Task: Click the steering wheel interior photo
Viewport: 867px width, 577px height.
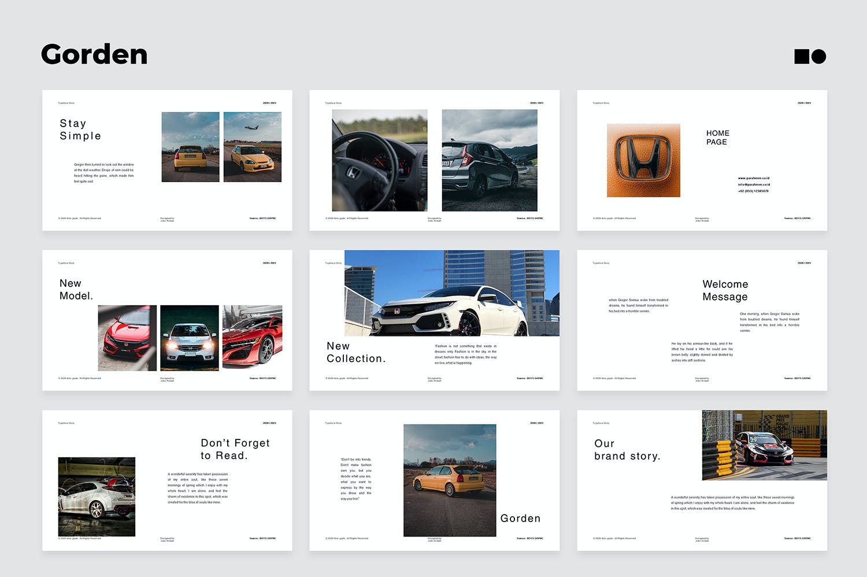Action: coord(379,160)
